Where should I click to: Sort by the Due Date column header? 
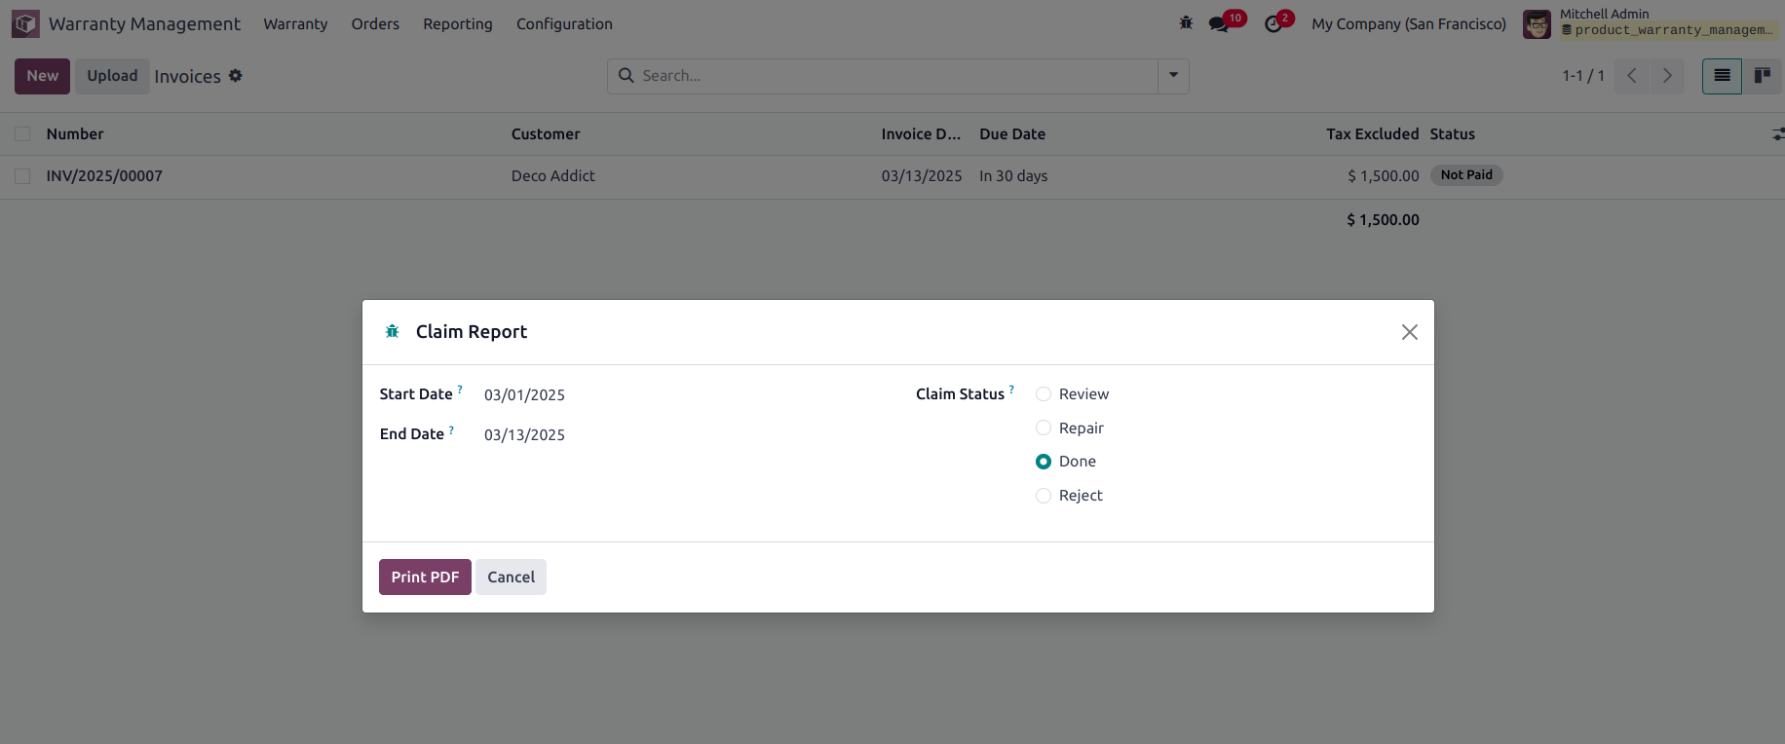pos(1012,134)
